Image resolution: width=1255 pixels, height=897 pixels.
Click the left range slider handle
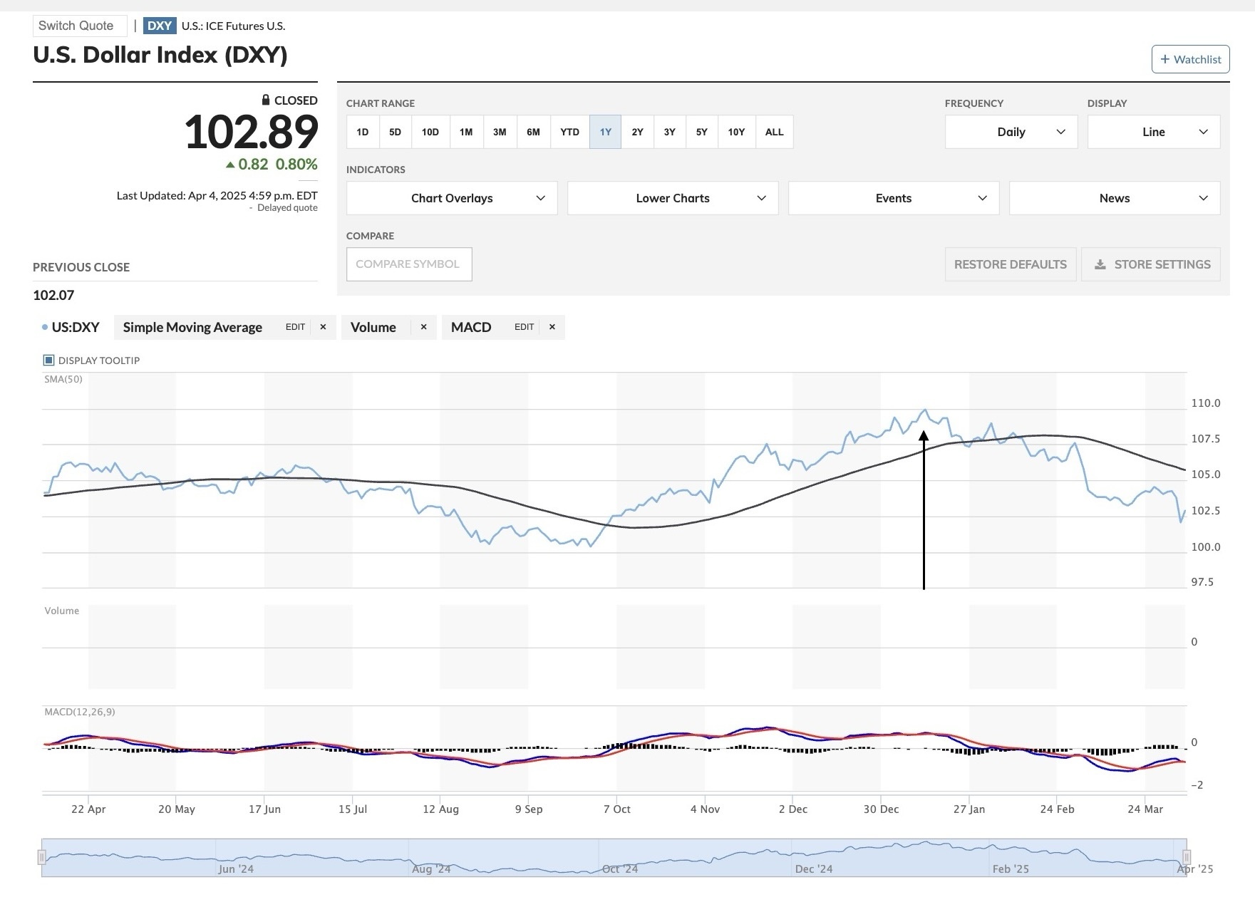tap(42, 857)
